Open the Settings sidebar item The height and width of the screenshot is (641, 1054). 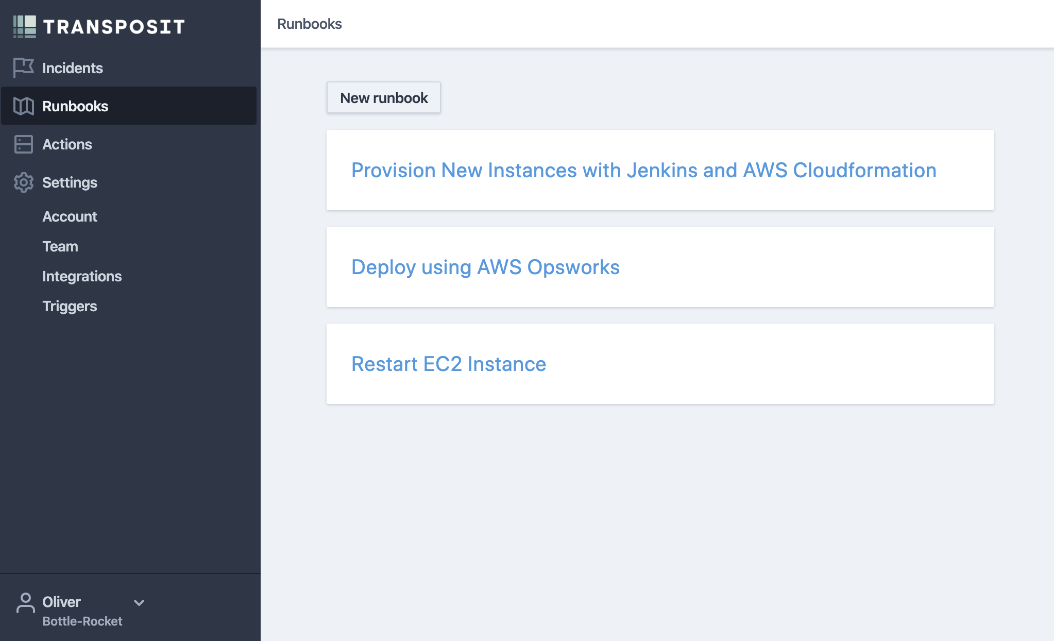[70, 182]
